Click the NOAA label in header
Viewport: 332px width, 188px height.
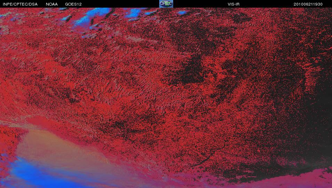click(52, 4)
